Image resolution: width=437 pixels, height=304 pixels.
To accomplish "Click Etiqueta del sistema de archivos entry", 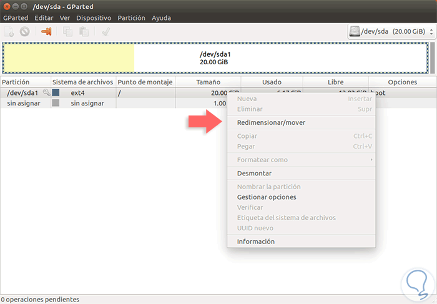I will [x=302, y=218].
